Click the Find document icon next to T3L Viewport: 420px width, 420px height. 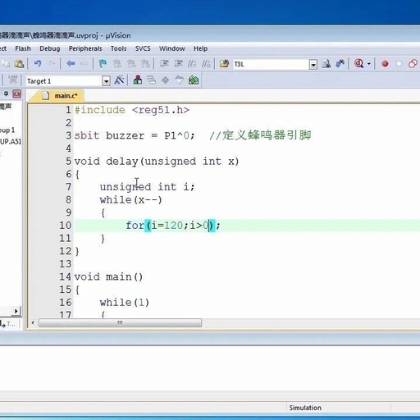click(326, 64)
